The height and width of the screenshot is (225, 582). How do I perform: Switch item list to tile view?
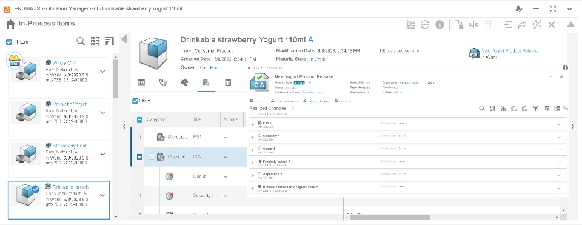95,41
